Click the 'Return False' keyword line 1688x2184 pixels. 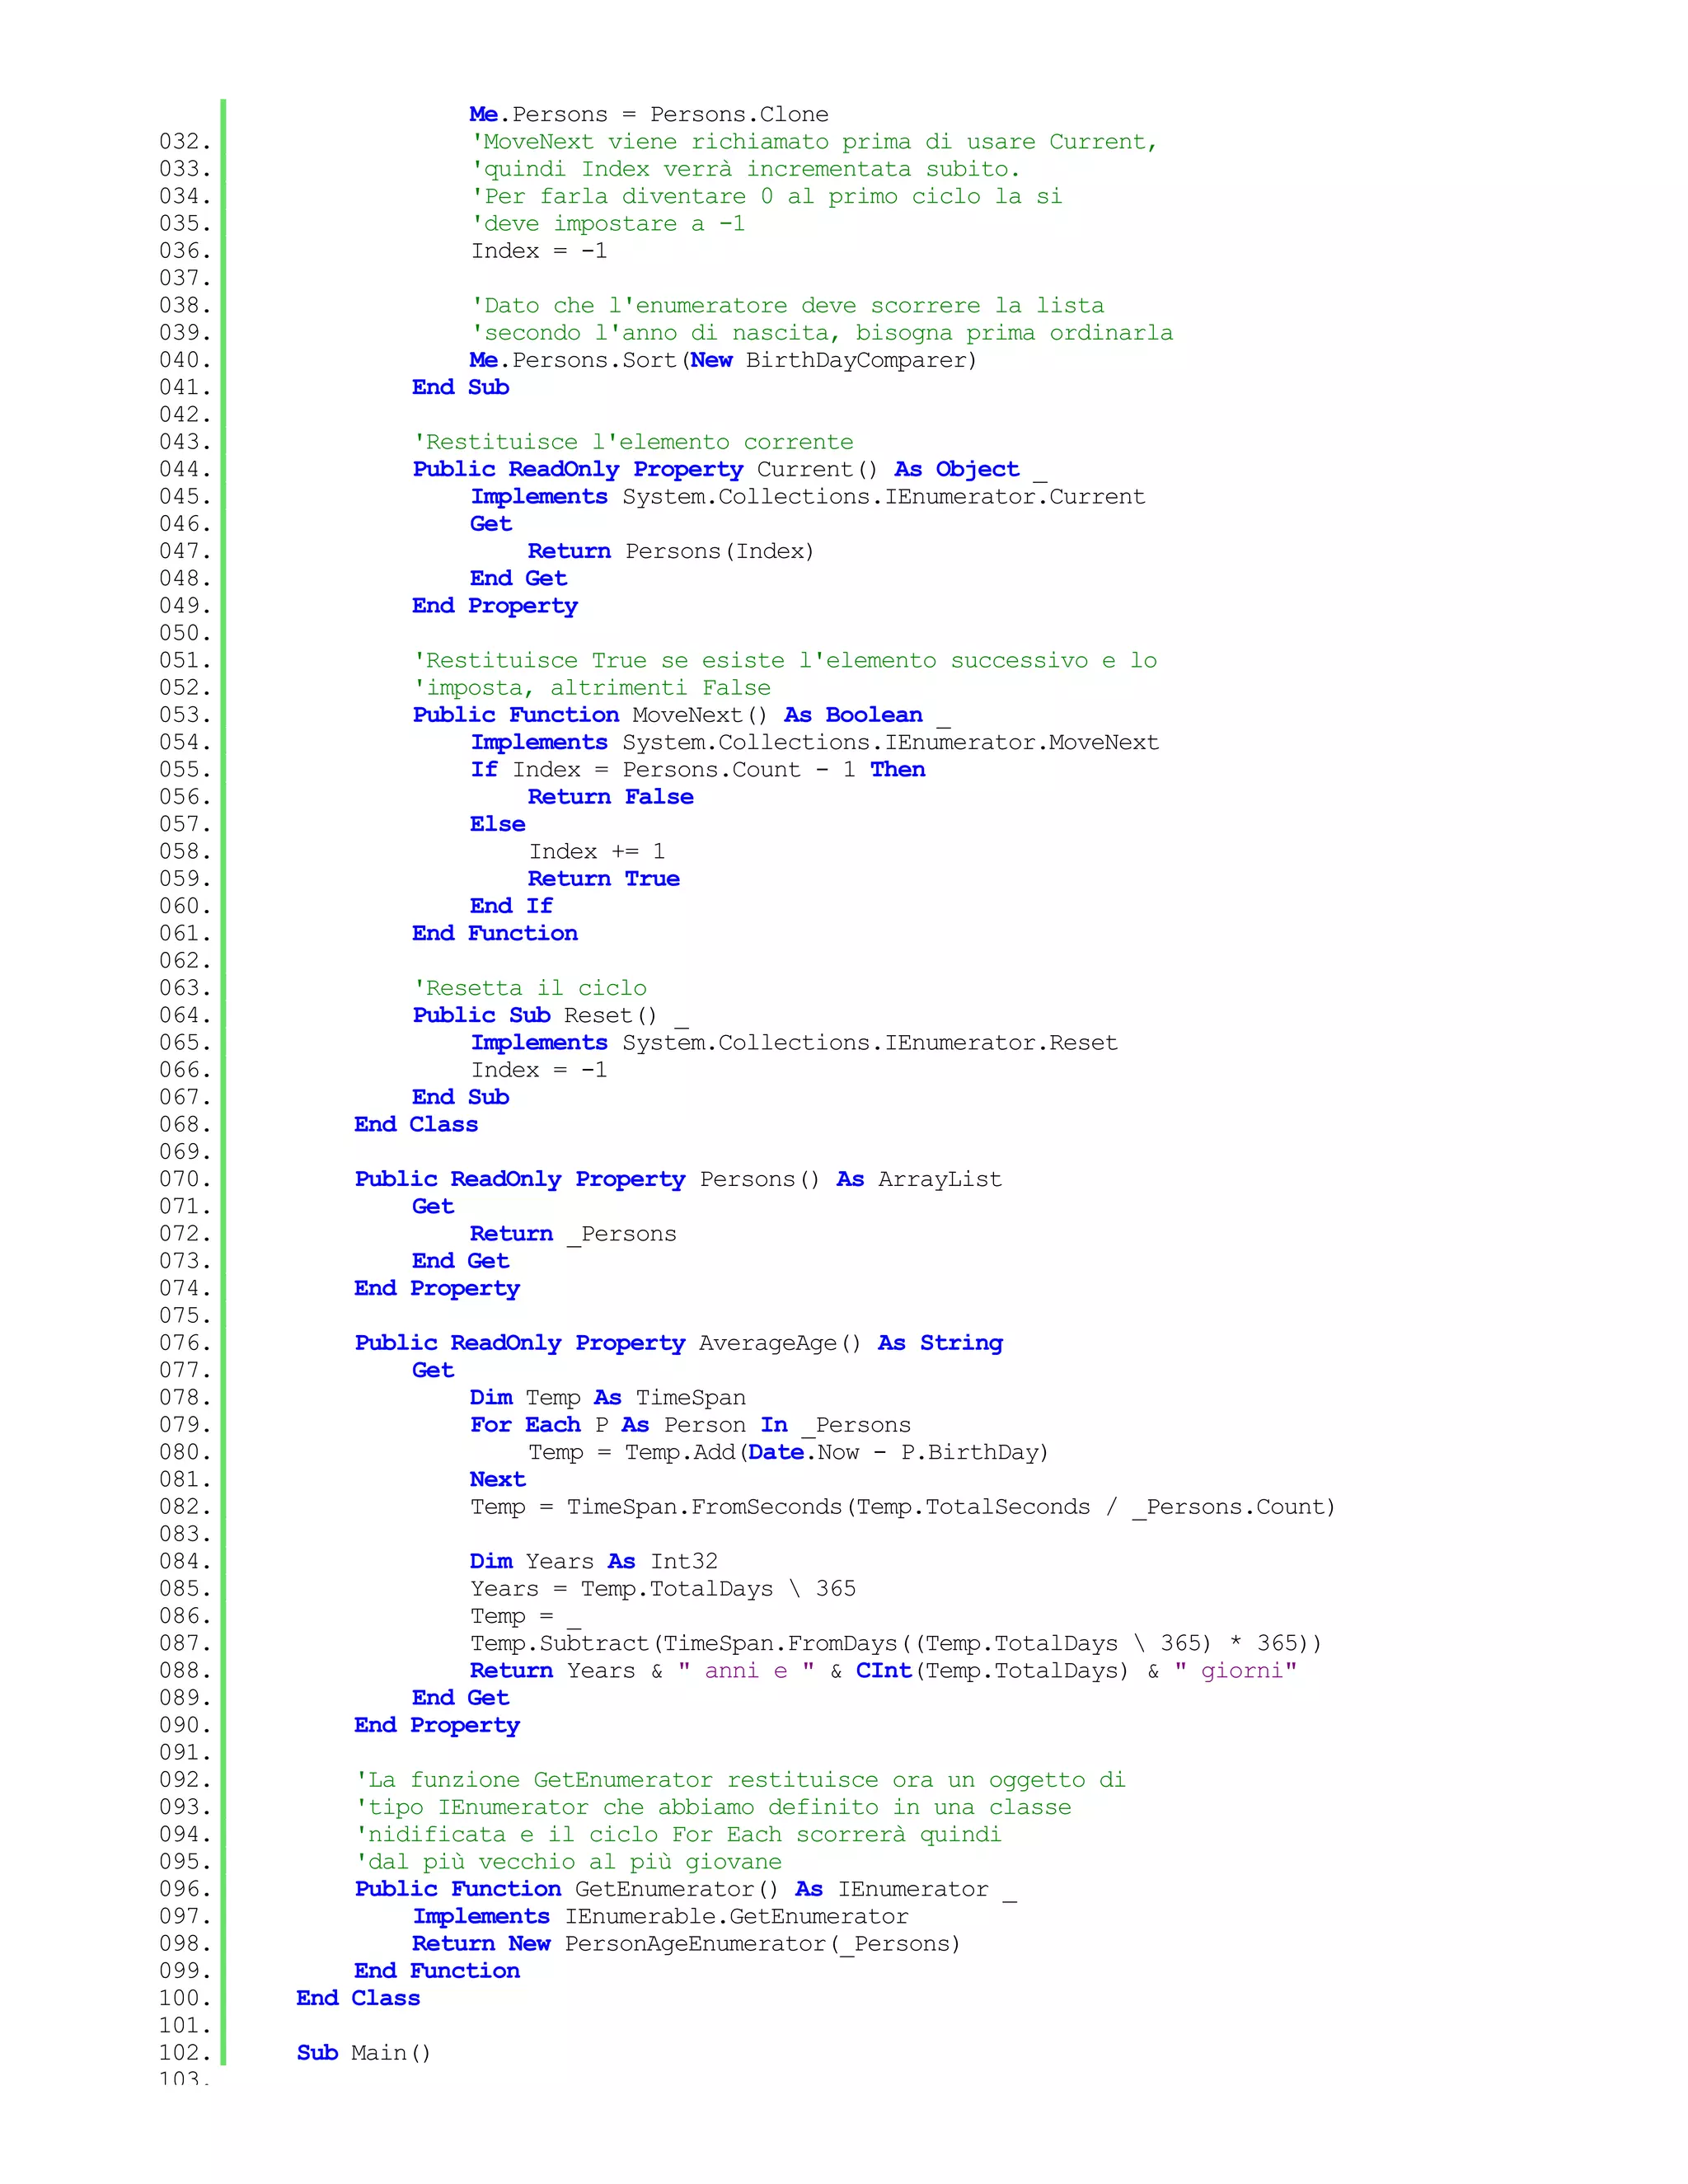point(610,797)
